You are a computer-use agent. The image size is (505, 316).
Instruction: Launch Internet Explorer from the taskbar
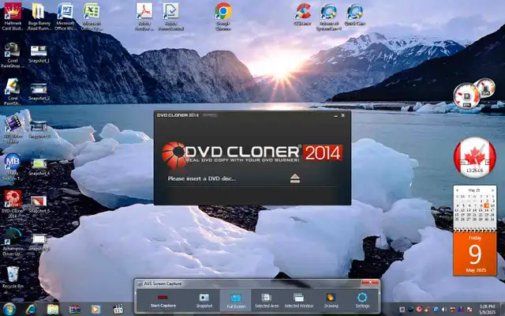click(32, 309)
